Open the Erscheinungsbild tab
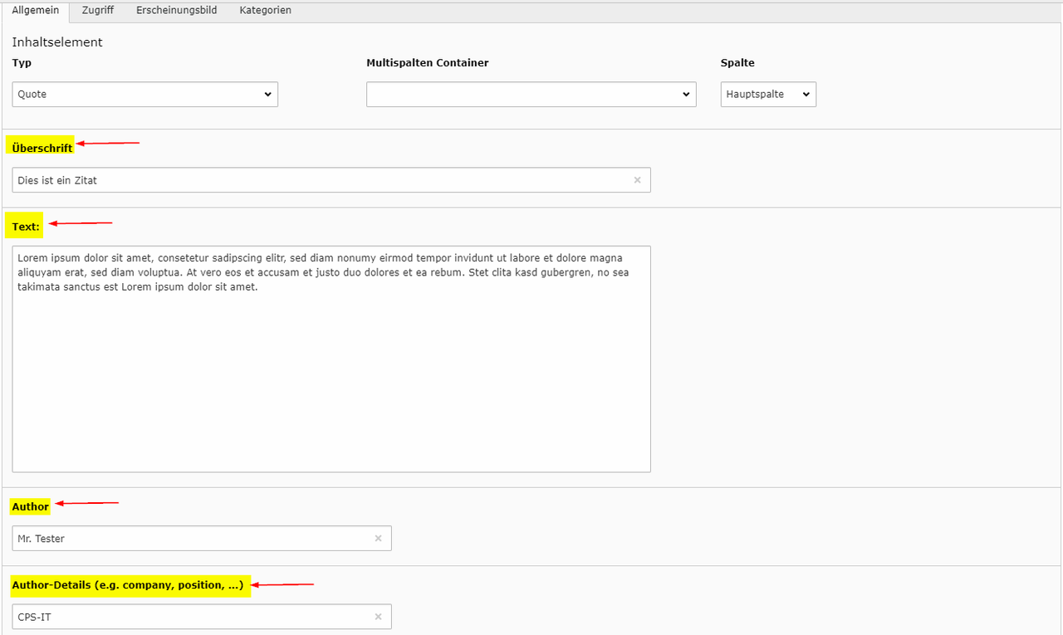The image size is (1063, 635). [177, 11]
